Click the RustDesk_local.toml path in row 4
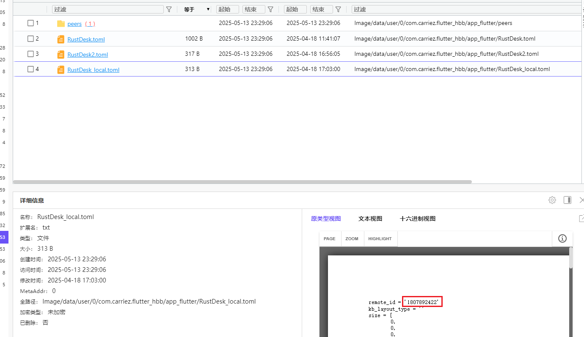 [x=452, y=69]
